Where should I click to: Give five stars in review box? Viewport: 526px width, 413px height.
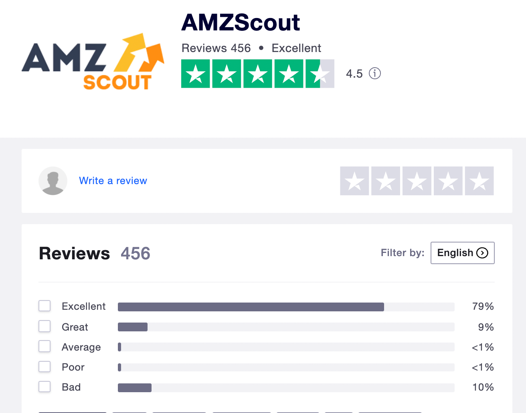click(479, 181)
